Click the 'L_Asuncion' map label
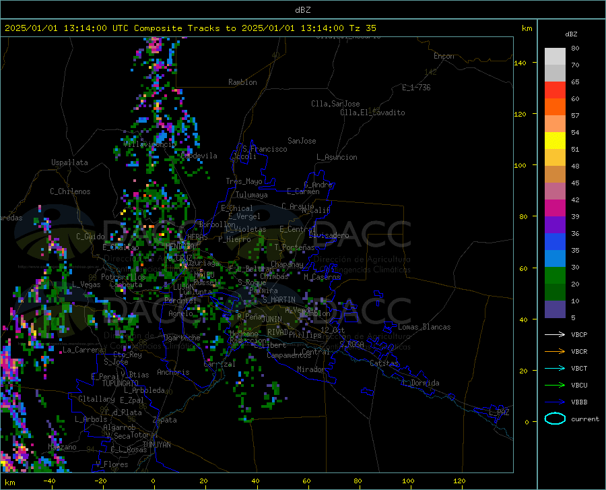 pyautogui.click(x=337, y=157)
